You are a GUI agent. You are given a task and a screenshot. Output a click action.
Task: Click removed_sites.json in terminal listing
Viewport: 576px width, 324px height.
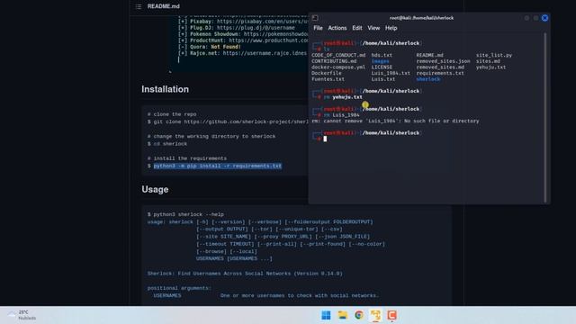(x=443, y=61)
